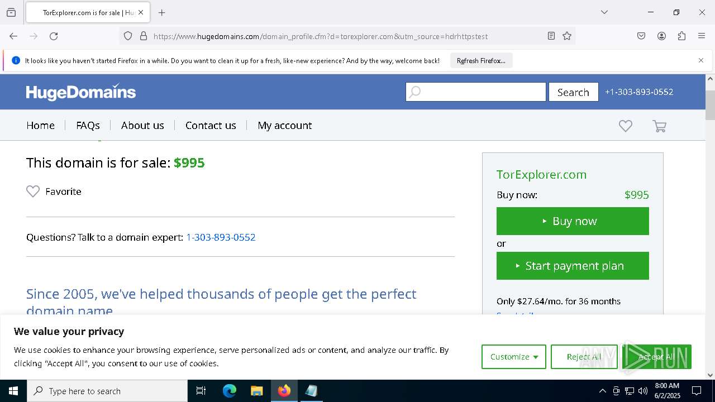Open the list all tabs chevron
This screenshot has height=402, width=715.
(x=604, y=12)
